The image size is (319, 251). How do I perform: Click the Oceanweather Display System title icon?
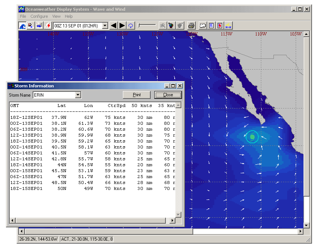coord(21,9)
